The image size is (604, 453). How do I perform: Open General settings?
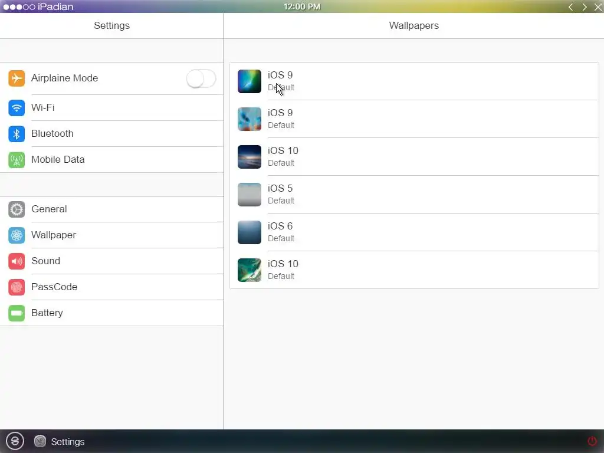click(x=111, y=209)
